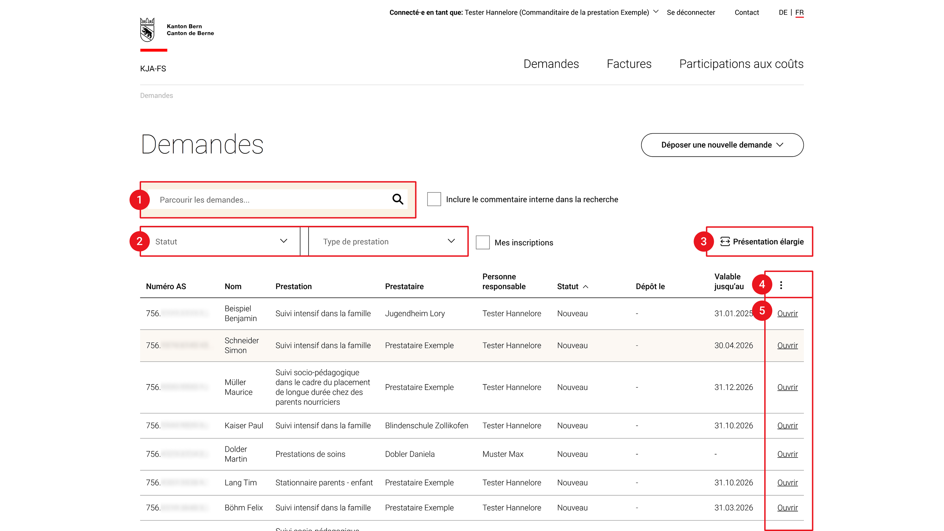Open the Type de prestation dropdown

tap(388, 242)
